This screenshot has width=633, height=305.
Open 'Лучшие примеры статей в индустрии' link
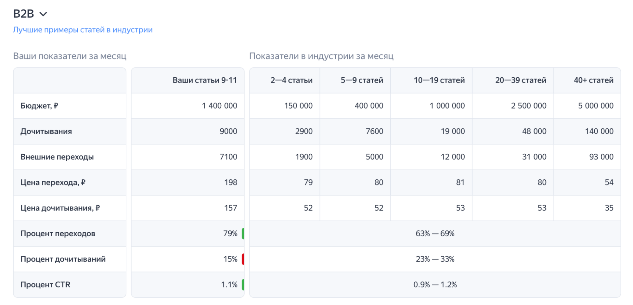point(83,30)
